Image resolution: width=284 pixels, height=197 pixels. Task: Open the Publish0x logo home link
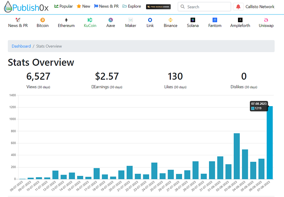click(x=26, y=7)
